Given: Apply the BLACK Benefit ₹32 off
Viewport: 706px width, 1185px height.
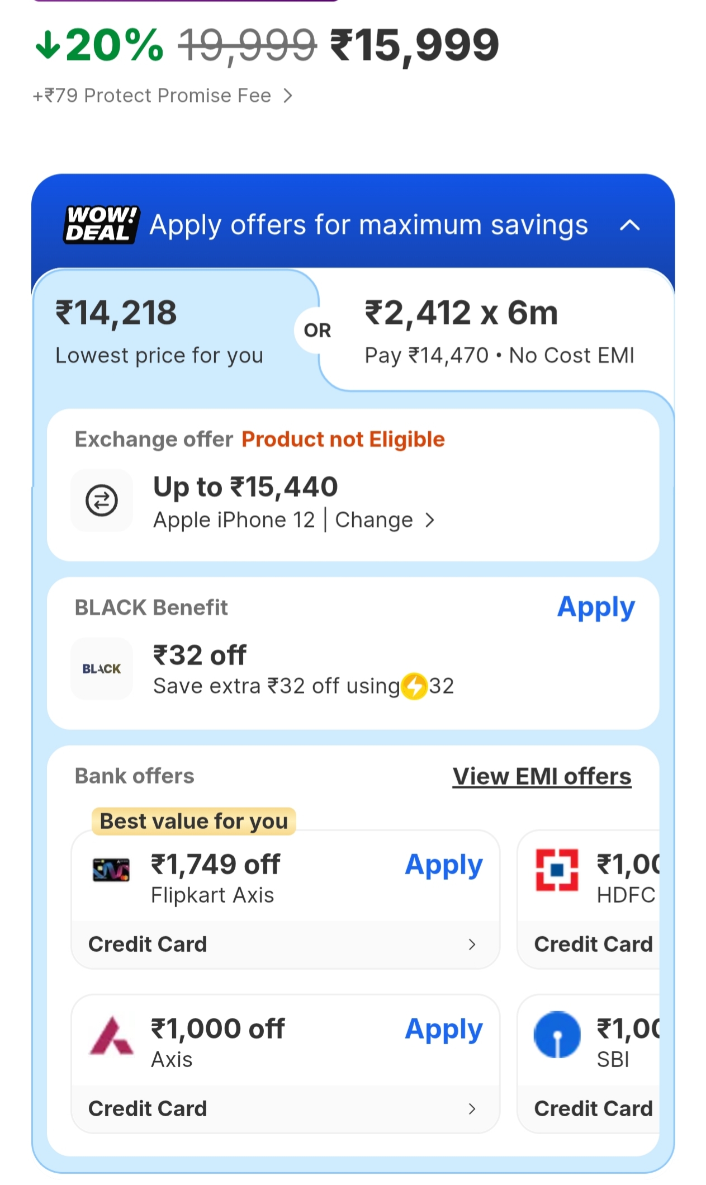Looking at the screenshot, I should 596,607.
